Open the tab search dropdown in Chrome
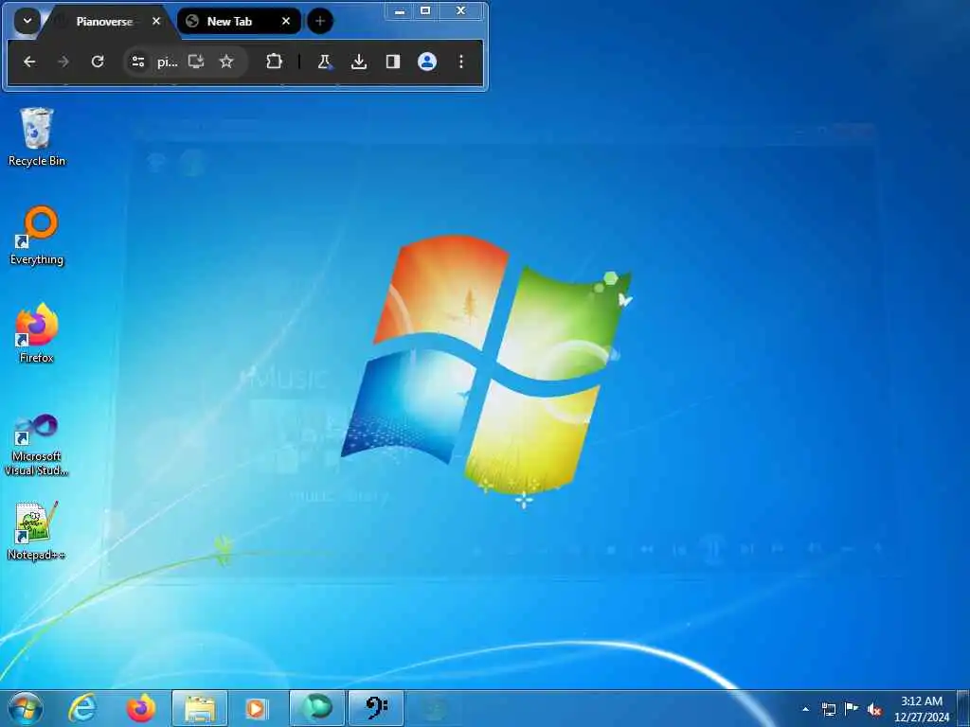Image resolution: width=970 pixels, height=727 pixels. 27,21
